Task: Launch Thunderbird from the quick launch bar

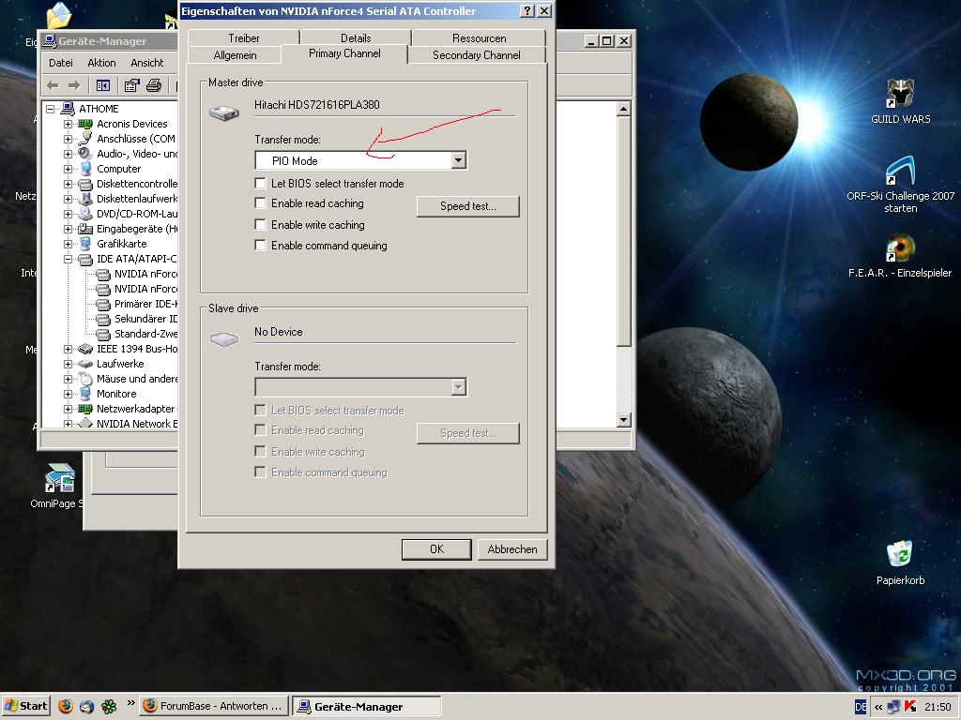Action: (x=87, y=706)
